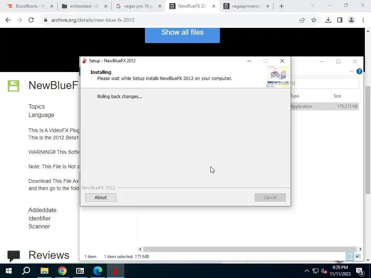Open Chrome downloads icon
371x278 pixels.
pos(328,20)
